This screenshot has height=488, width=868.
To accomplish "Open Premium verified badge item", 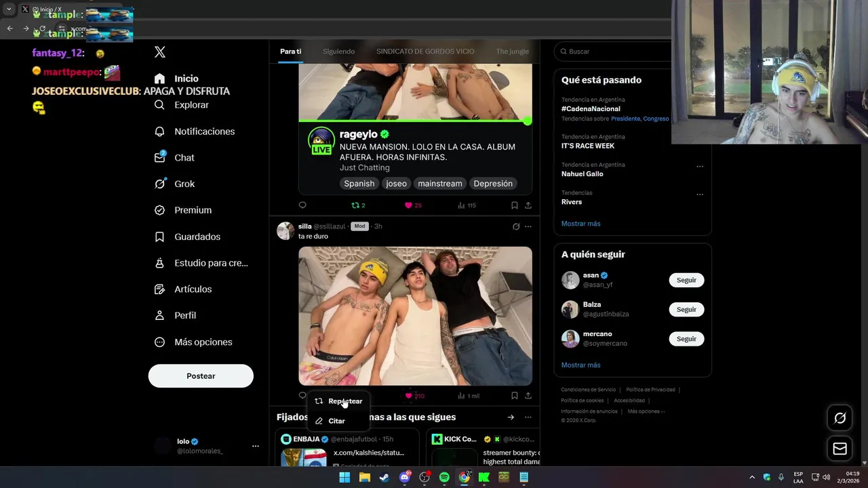I will click(182, 210).
